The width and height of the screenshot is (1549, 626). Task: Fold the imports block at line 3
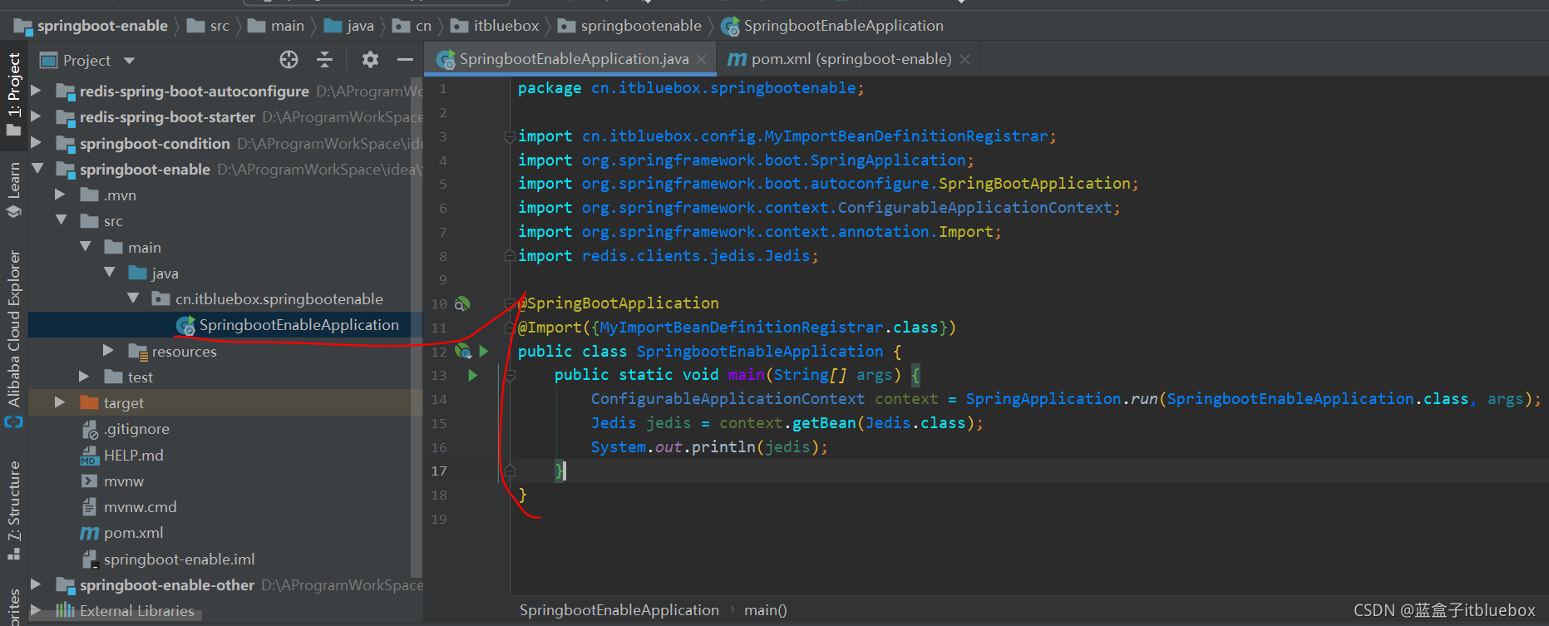tap(510, 136)
